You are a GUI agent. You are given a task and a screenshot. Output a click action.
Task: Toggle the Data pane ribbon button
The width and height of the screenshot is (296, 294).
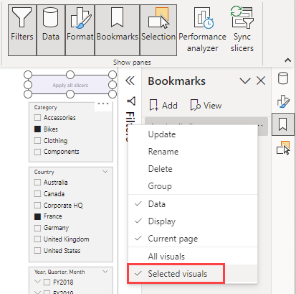click(x=51, y=30)
